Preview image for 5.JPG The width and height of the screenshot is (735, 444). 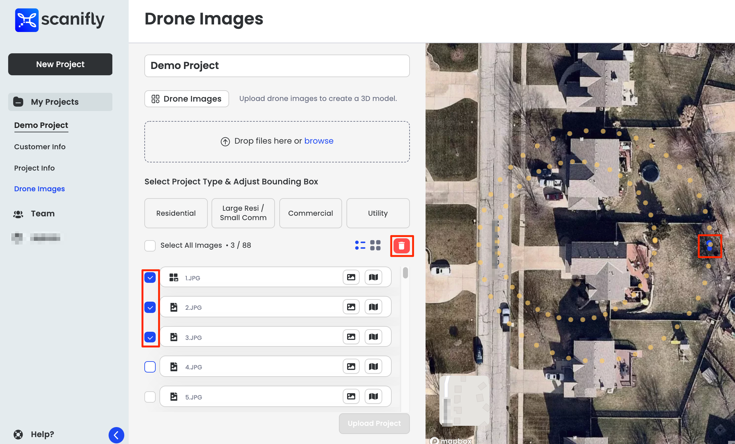click(x=351, y=396)
